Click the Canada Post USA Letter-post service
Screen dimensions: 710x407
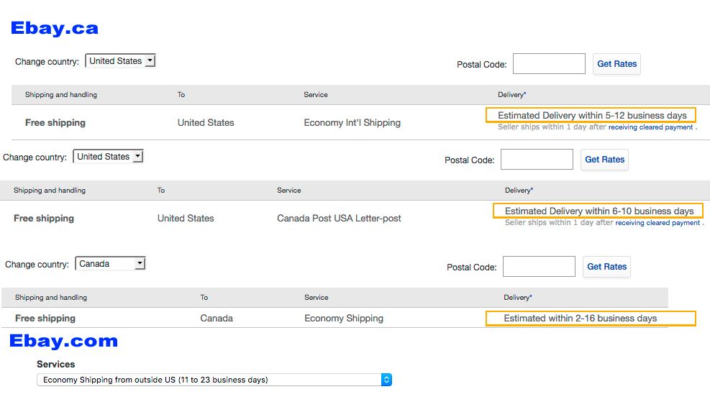click(x=339, y=218)
